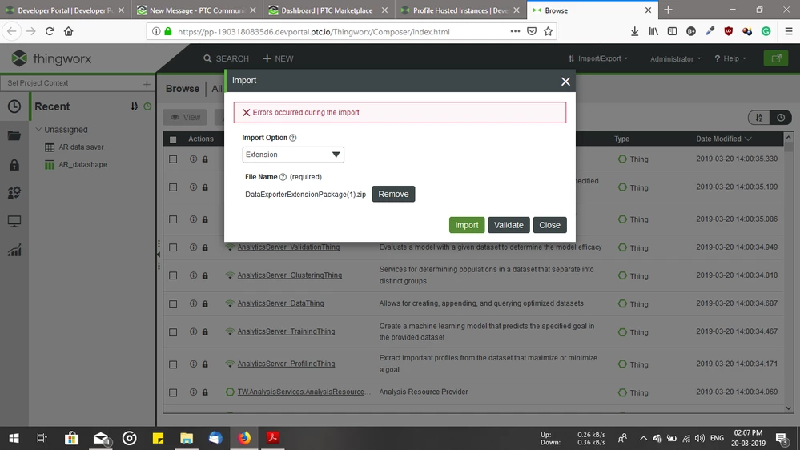The height and width of the screenshot is (450, 800).
Task: Switch to New Message PTC Community tab
Action: tap(198, 10)
